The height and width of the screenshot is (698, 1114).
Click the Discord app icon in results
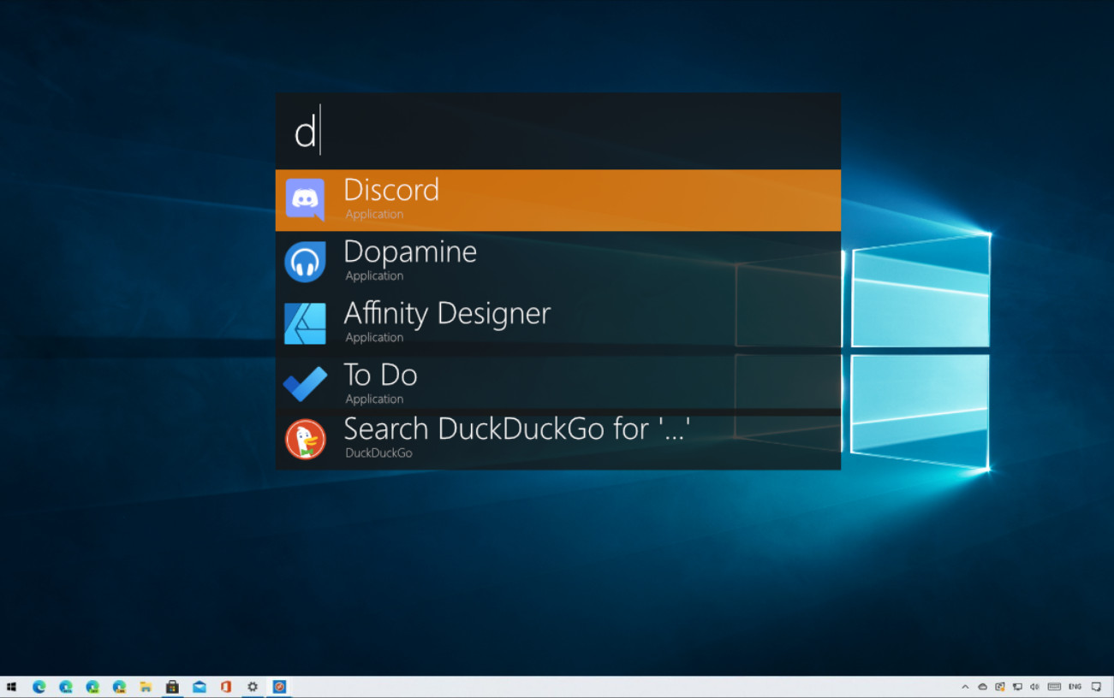tap(305, 200)
